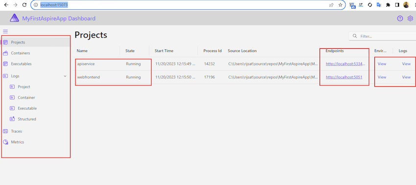Click the Aspire triangle logo
The width and height of the screenshot is (416, 185).
(14, 18)
